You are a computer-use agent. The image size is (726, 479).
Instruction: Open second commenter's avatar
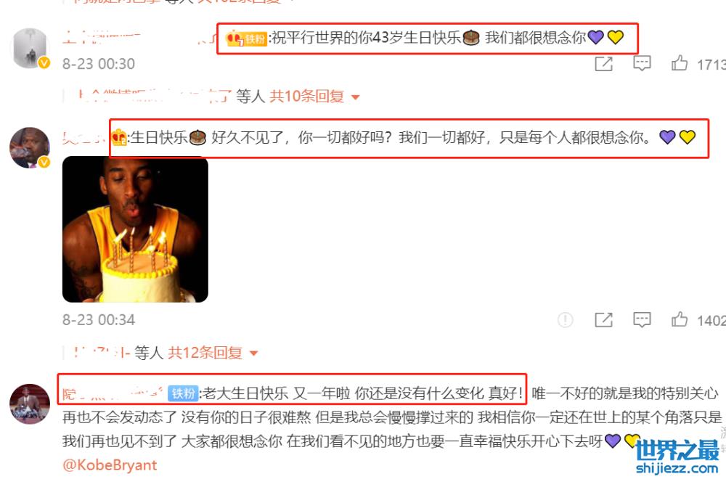[30, 147]
